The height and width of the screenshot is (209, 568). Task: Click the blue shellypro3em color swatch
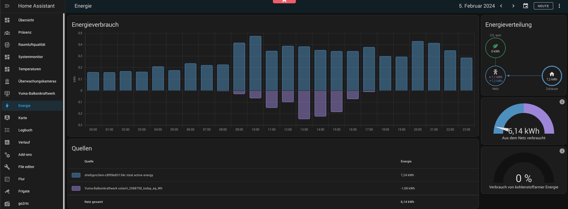coord(76,175)
